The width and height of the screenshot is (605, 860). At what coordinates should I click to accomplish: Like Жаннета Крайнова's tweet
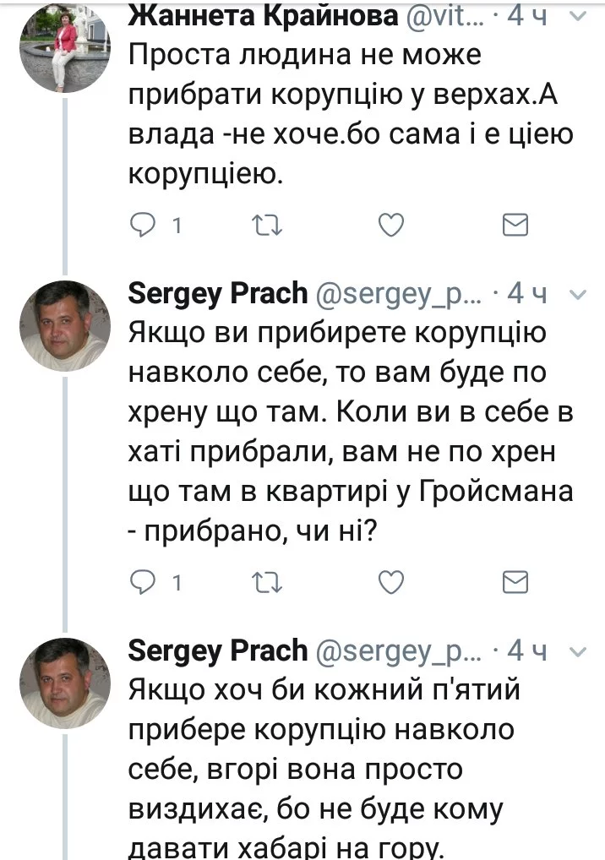390,225
